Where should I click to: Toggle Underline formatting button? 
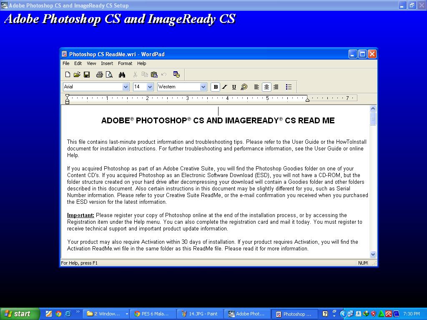pos(234,87)
